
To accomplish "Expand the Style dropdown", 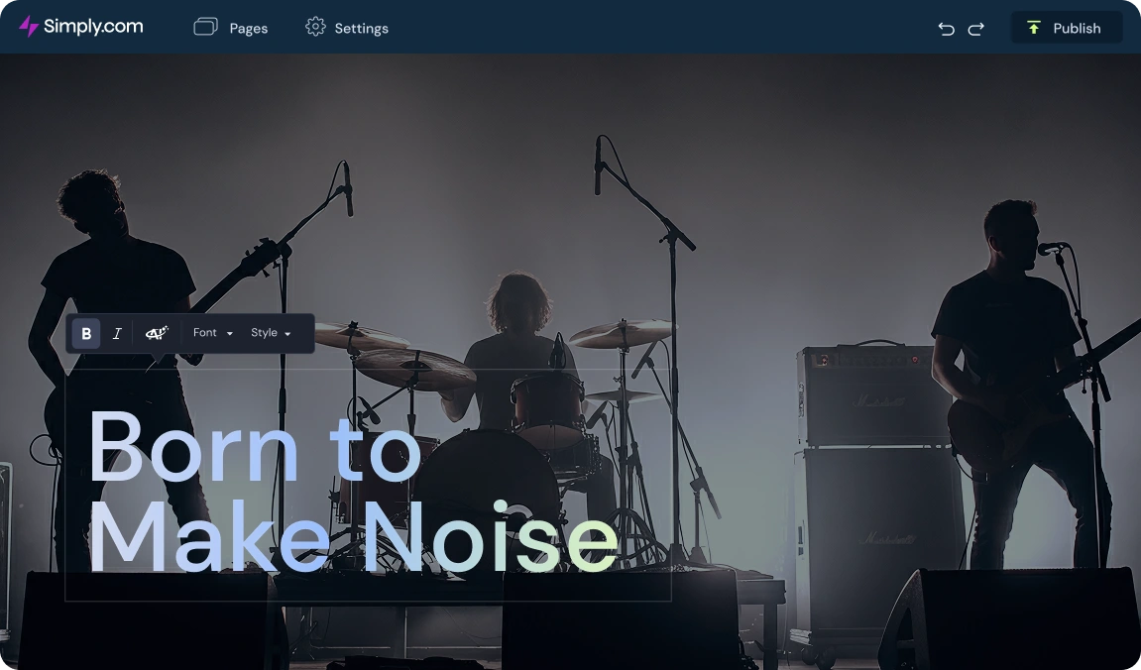I will tap(271, 333).
